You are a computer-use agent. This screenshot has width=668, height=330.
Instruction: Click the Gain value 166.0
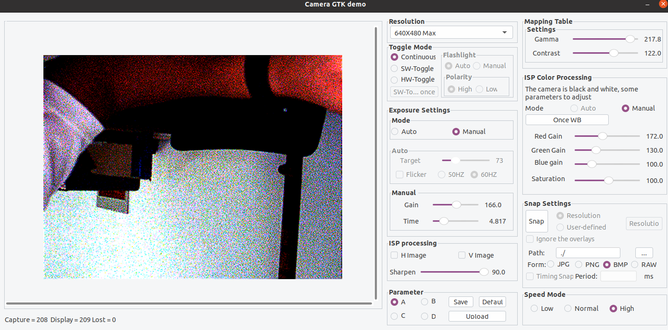tap(493, 205)
